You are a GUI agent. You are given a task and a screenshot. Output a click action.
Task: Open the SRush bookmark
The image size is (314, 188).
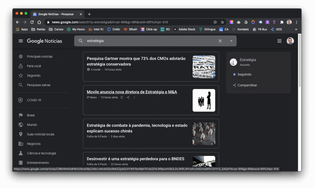click(130, 29)
